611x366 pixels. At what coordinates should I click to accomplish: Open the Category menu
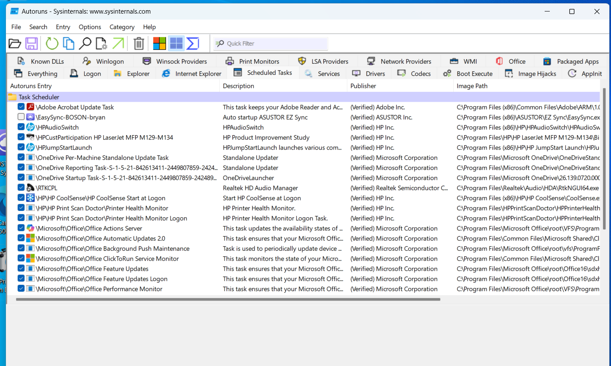click(x=122, y=27)
